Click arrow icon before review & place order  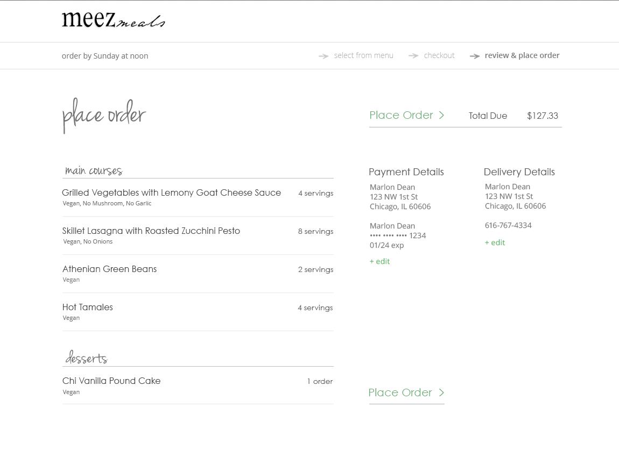coord(475,56)
